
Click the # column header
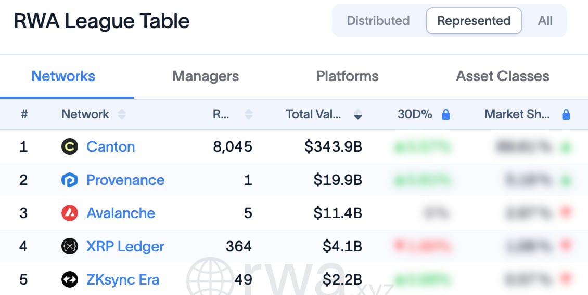[x=24, y=114]
